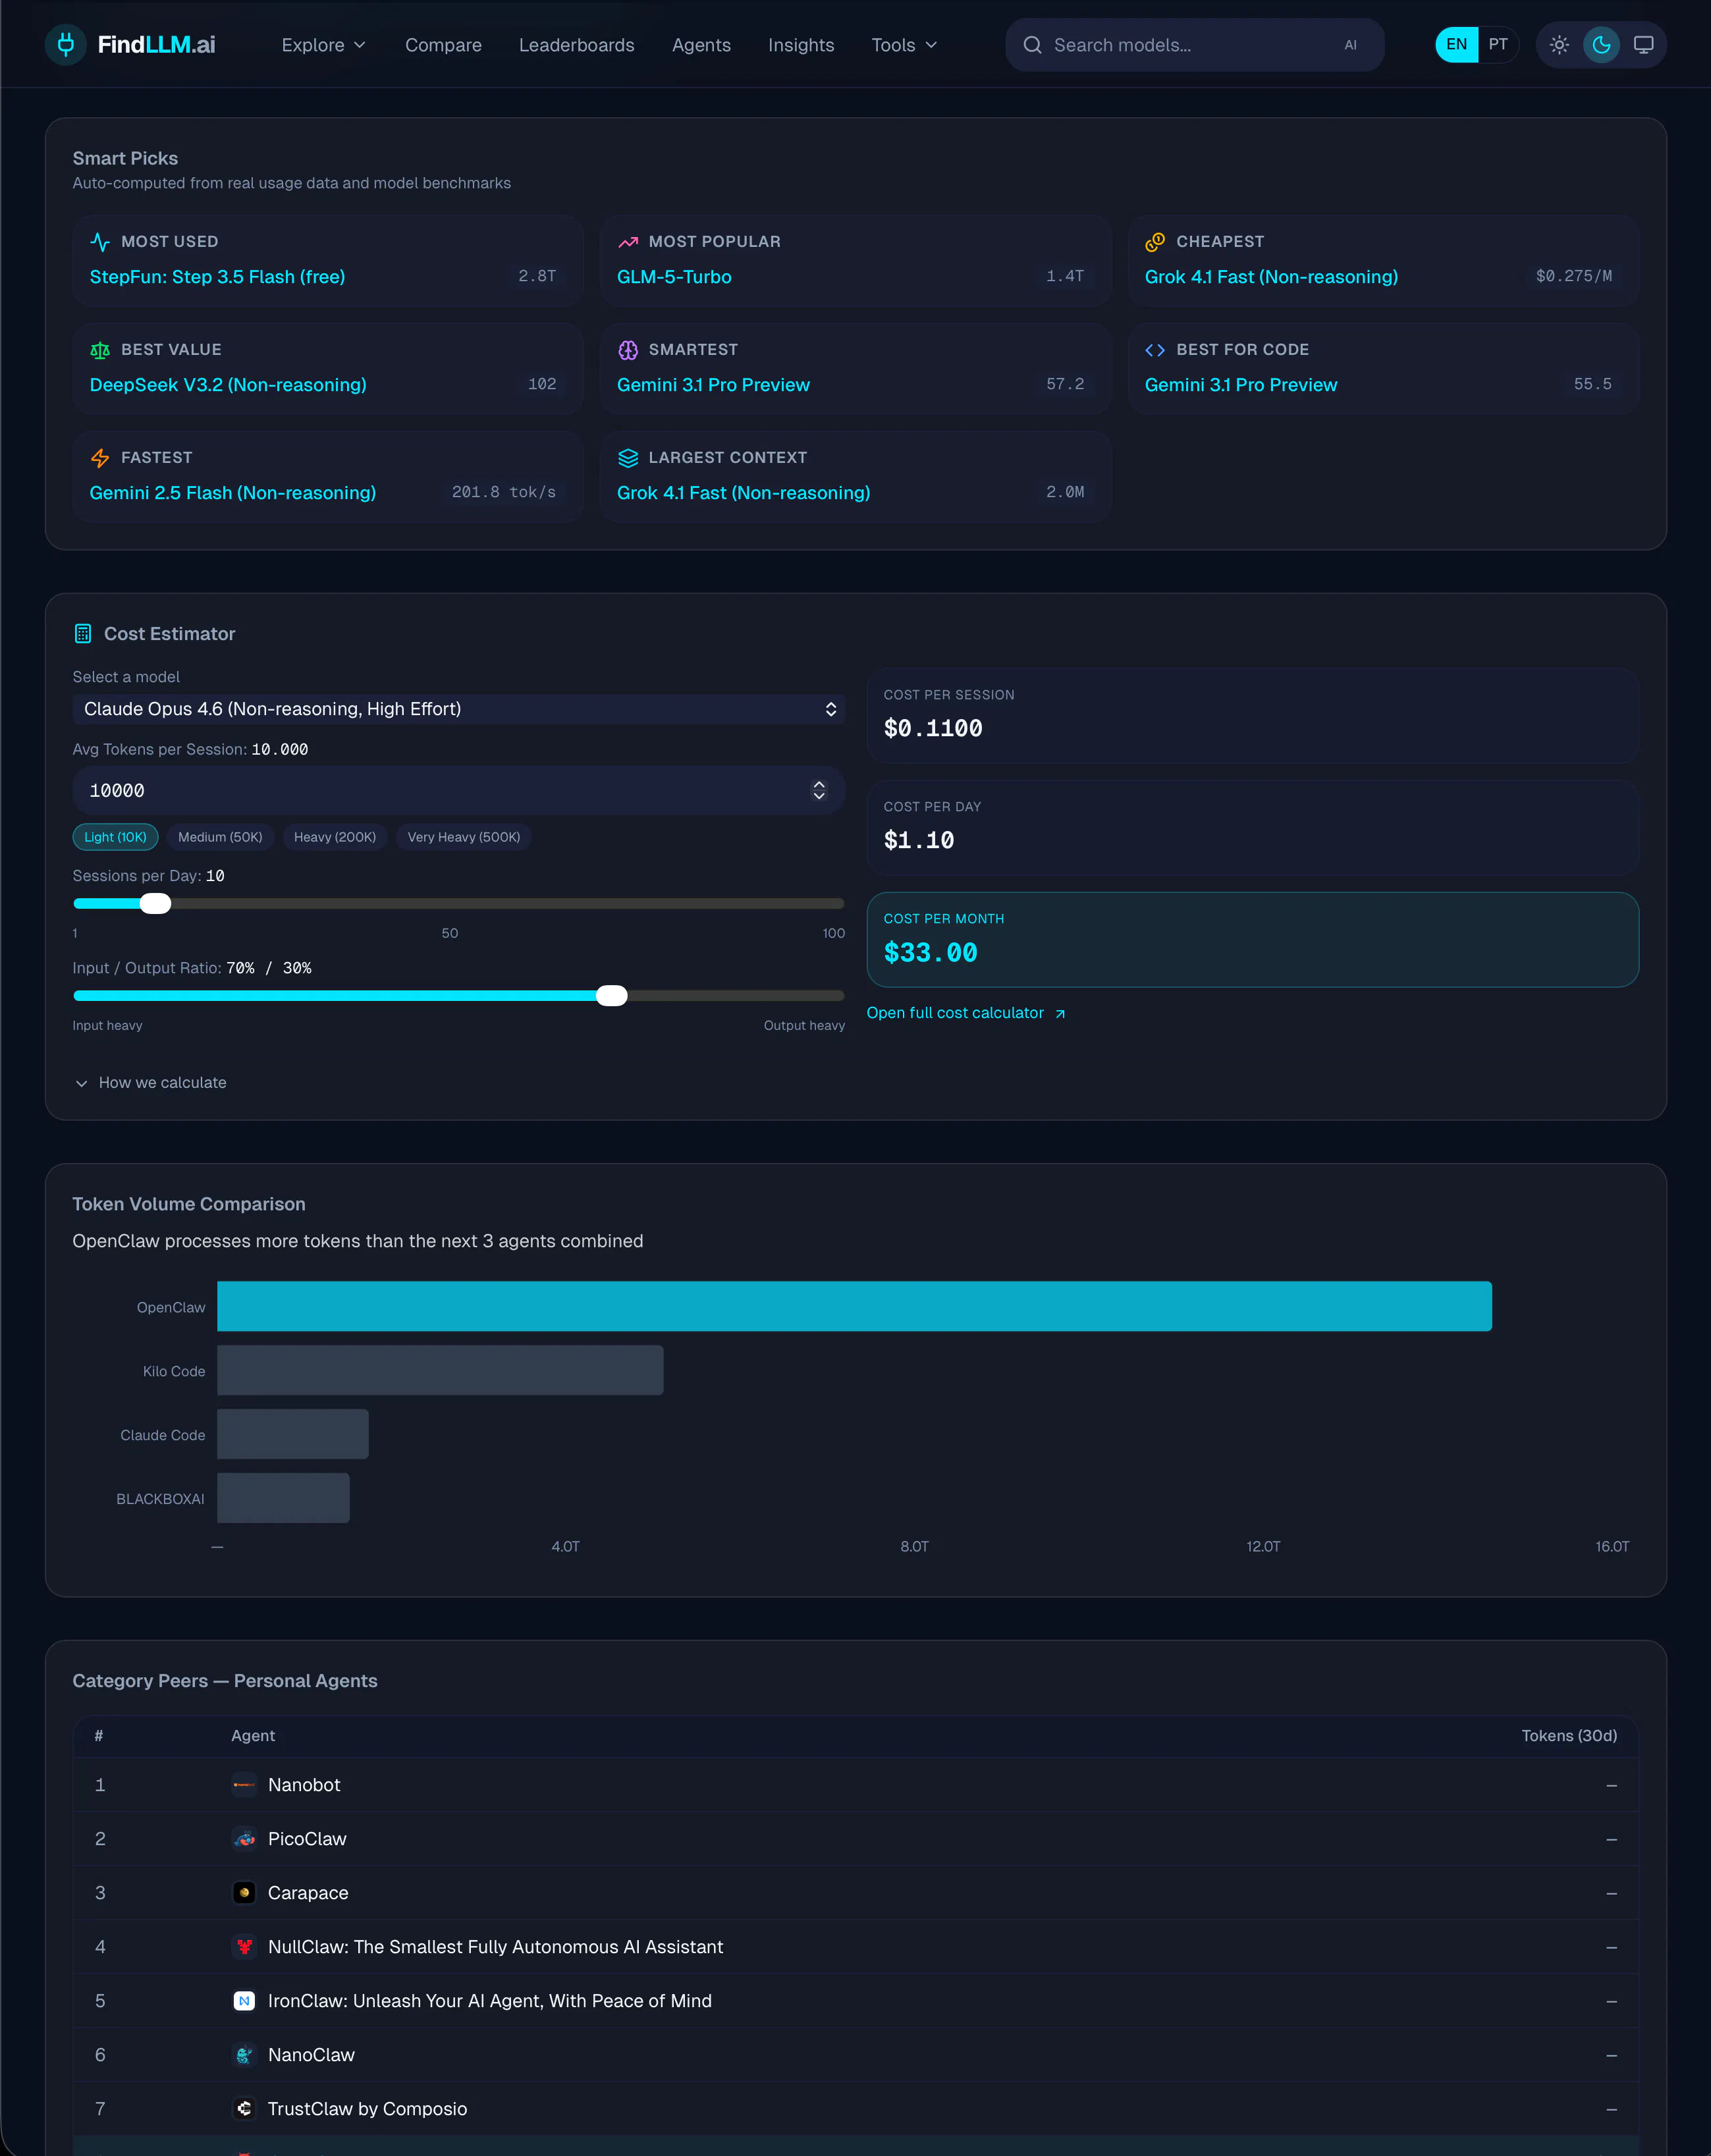This screenshot has width=1711, height=2156.
Task: Switch to light theme sun icon
Action: pos(1559,45)
